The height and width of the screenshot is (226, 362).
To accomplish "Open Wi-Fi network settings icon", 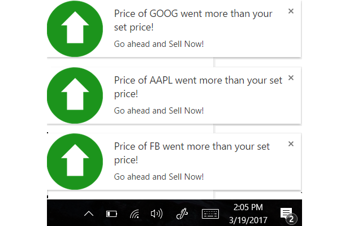I will [135, 214].
